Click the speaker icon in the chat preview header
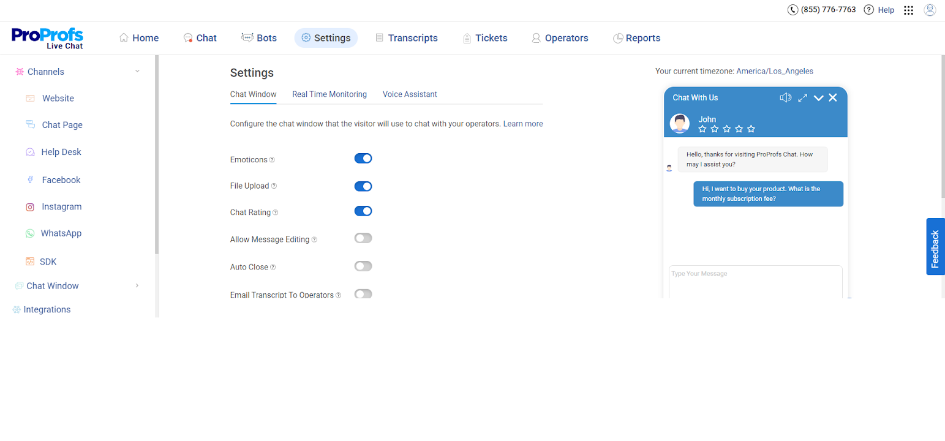Screen dimensions: 945x441 (x=786, y=97)
